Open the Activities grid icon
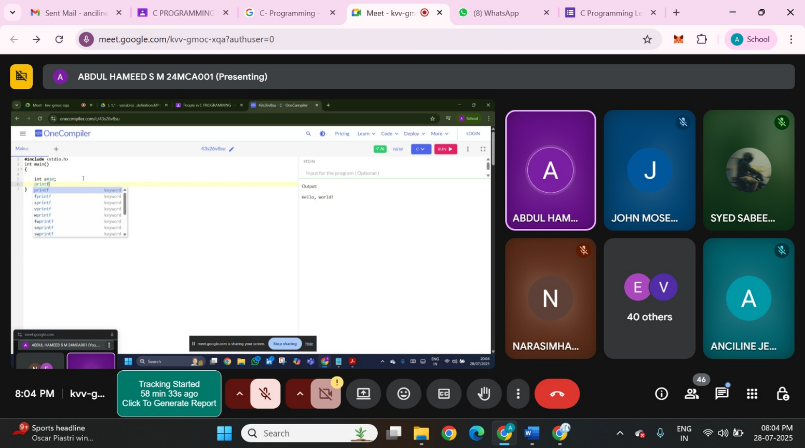Screen dimensions: 805x448 752,394
